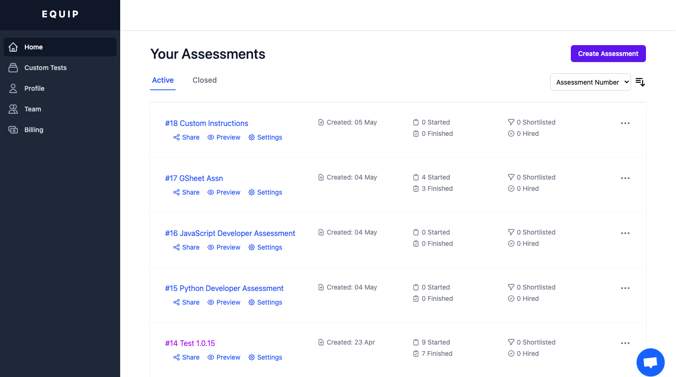Open the #15 Python Developer Assessment link

pyautogui.click(x=224, y=288)
